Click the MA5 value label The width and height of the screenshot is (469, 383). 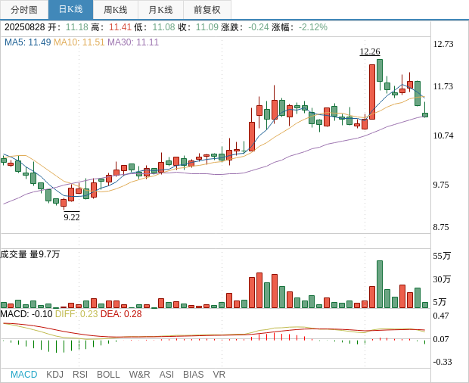[27, 42]
